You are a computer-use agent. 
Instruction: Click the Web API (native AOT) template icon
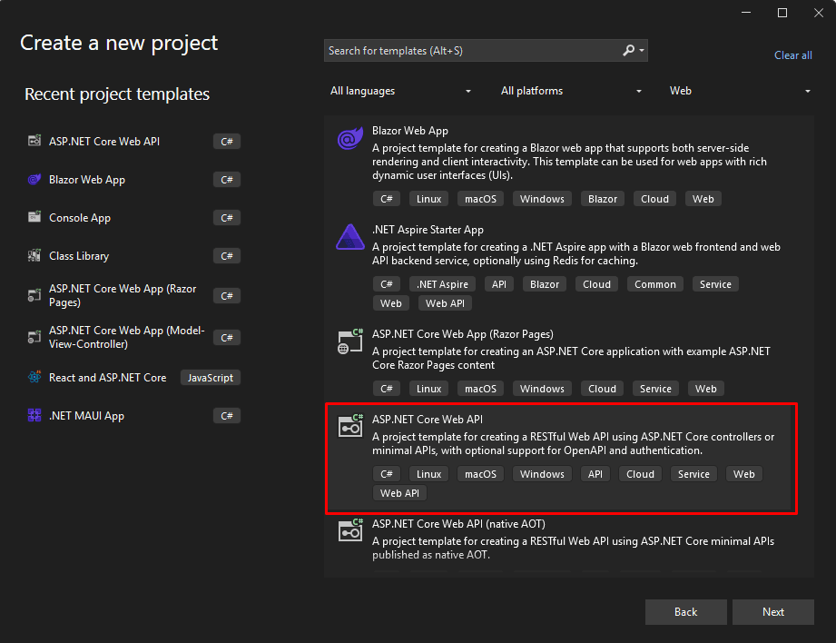coord(350,530)
